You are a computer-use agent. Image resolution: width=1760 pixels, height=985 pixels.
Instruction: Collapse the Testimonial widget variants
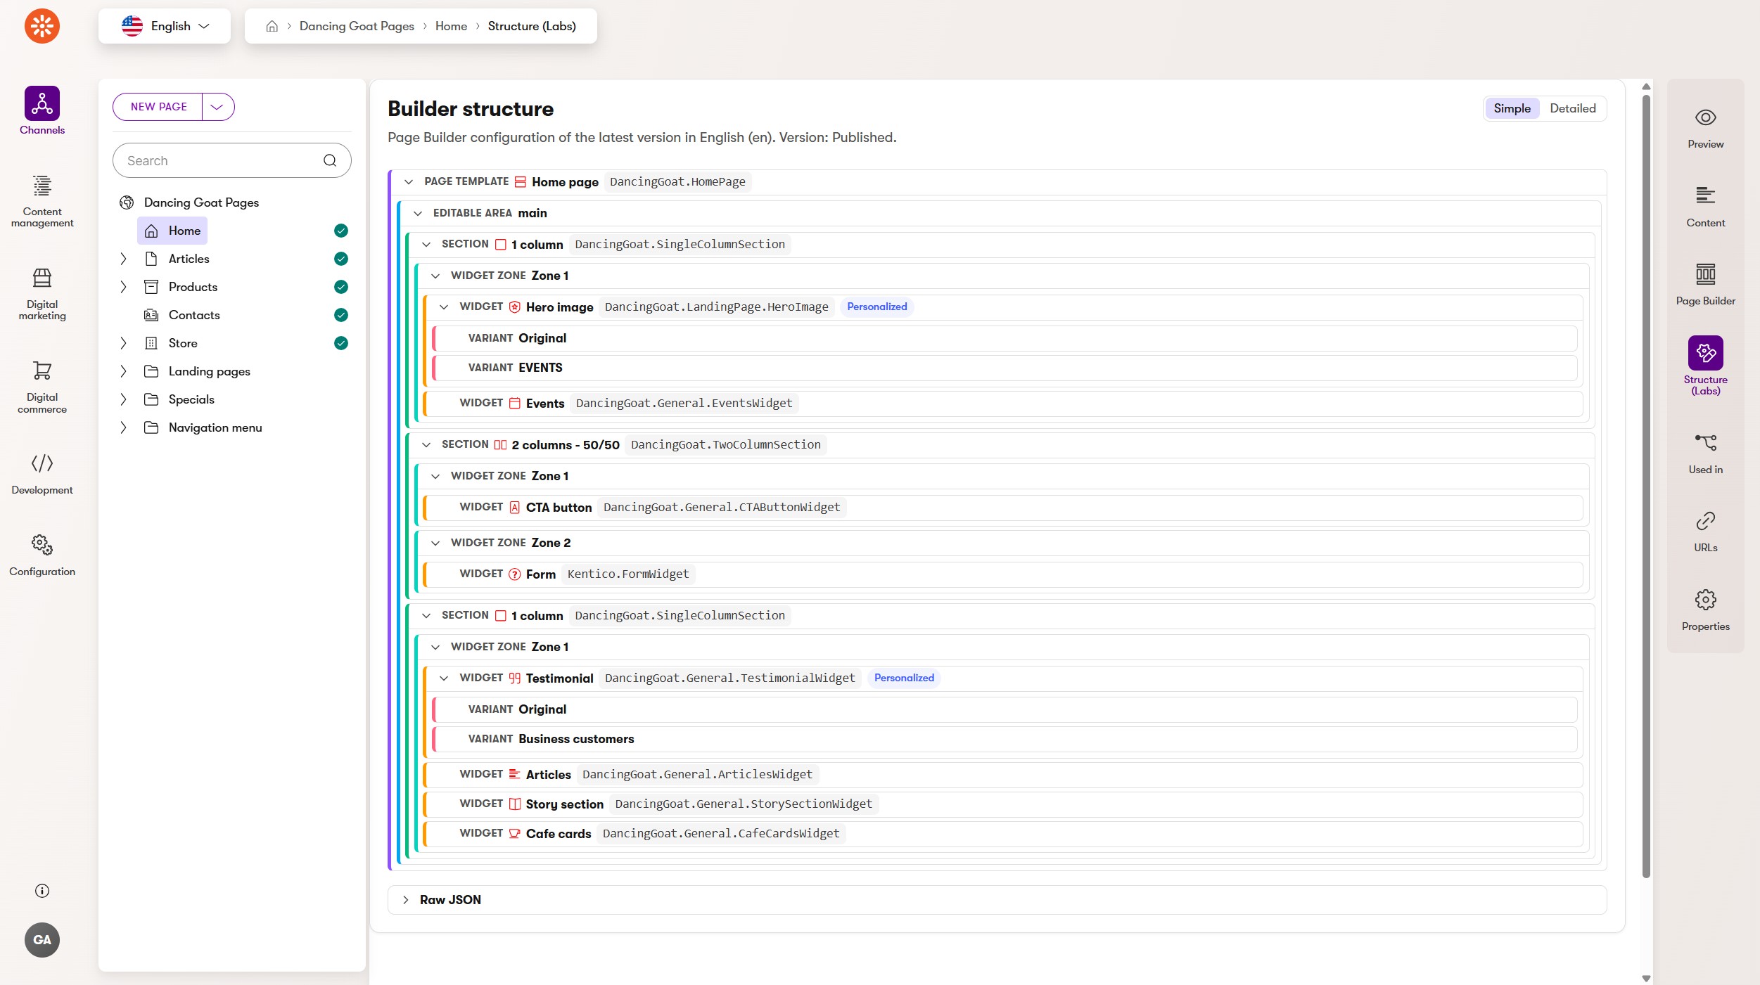[x=444, y=678]
